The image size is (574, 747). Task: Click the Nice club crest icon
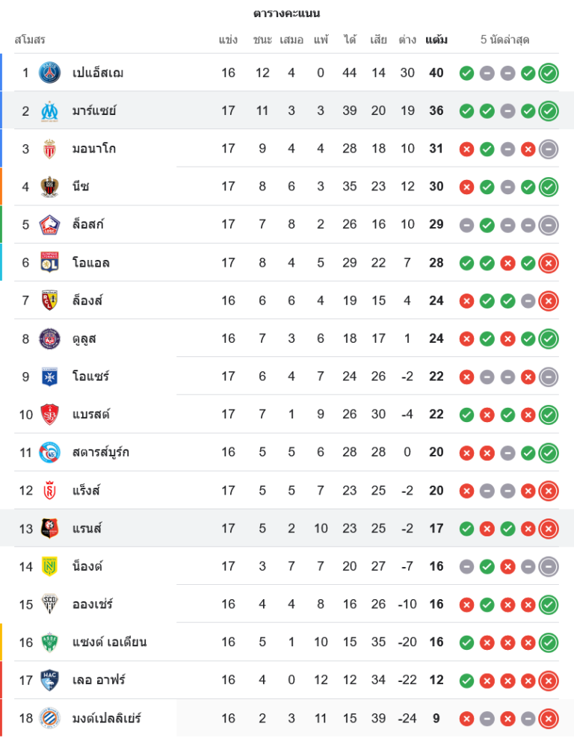[x=50, y=187]
